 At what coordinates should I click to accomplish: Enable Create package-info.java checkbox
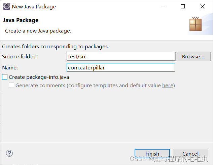5,77
